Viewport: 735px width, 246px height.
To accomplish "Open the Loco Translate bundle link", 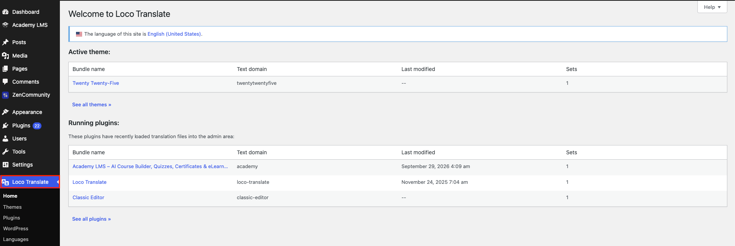I will point(89,182).
